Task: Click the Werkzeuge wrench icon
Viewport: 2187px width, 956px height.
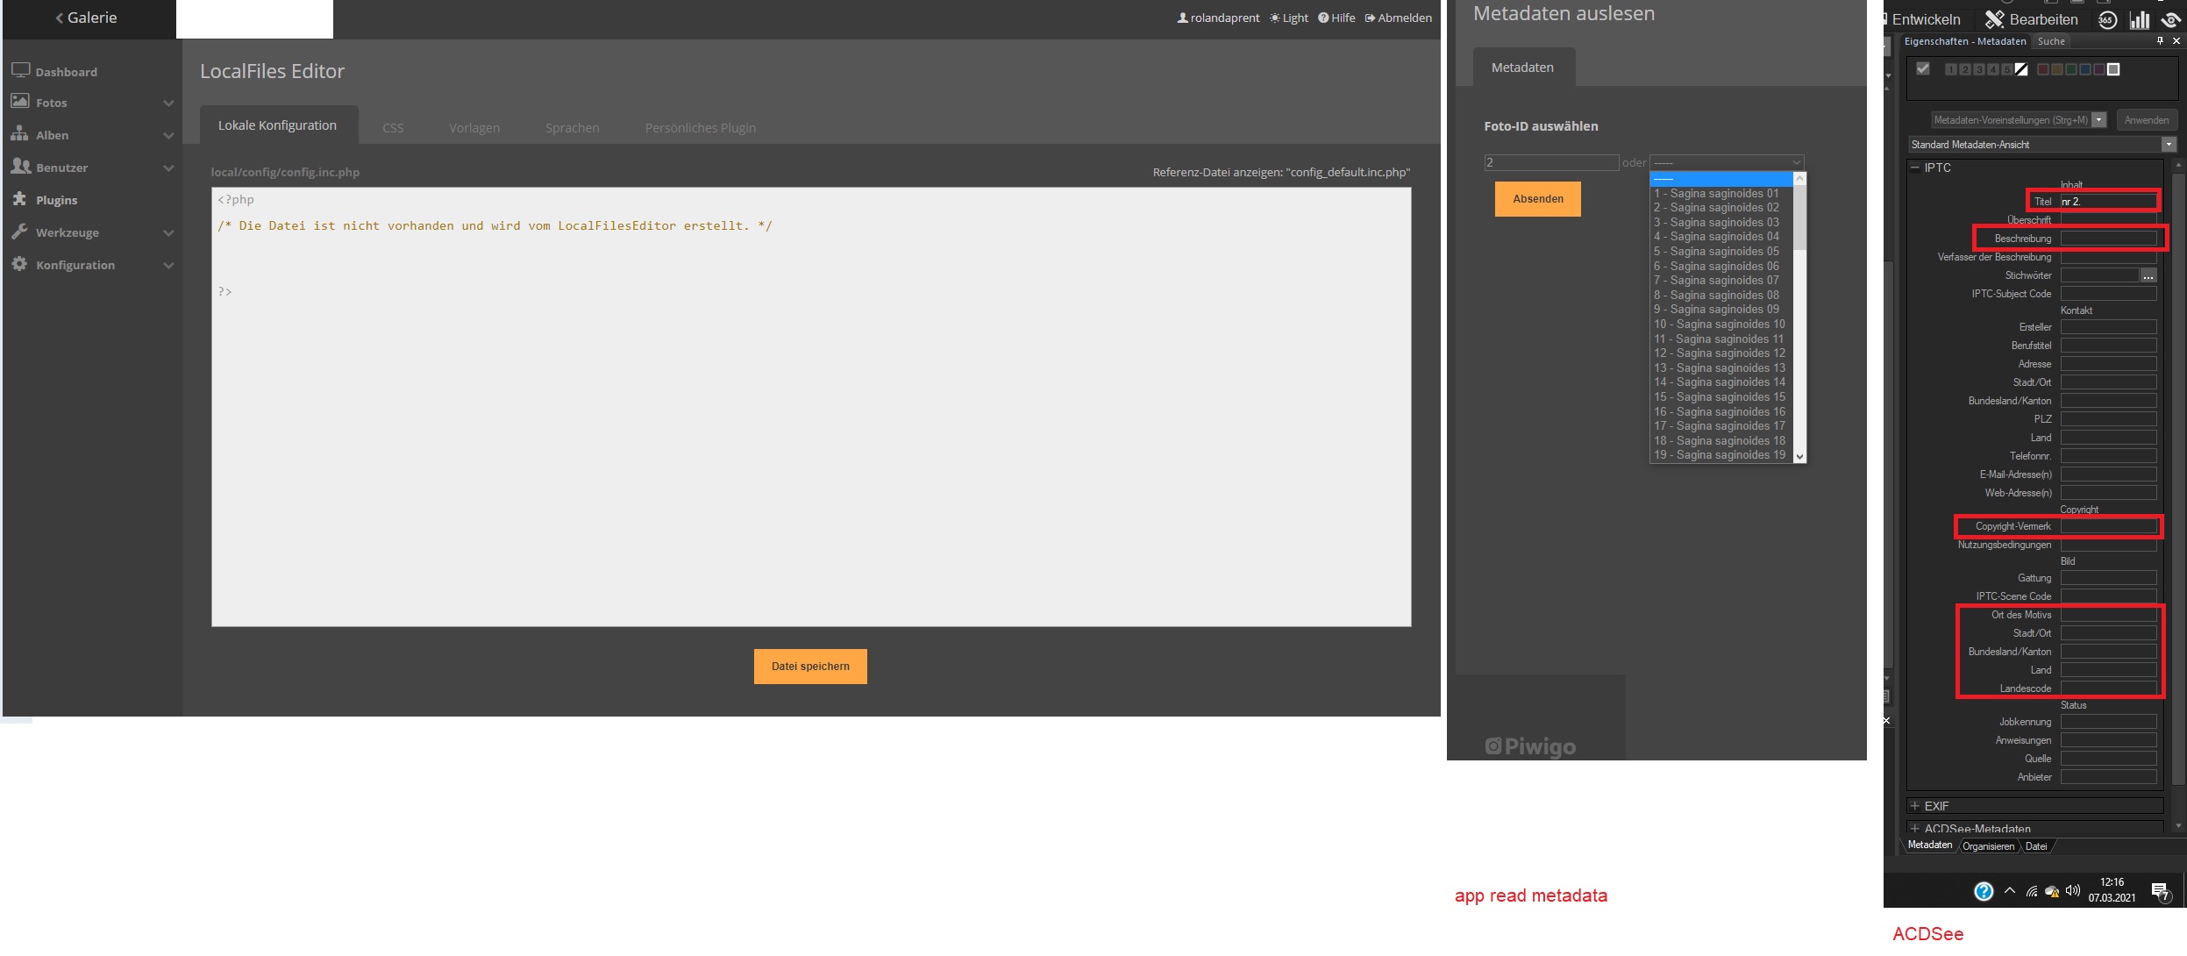Action: (x=20, y=231)
